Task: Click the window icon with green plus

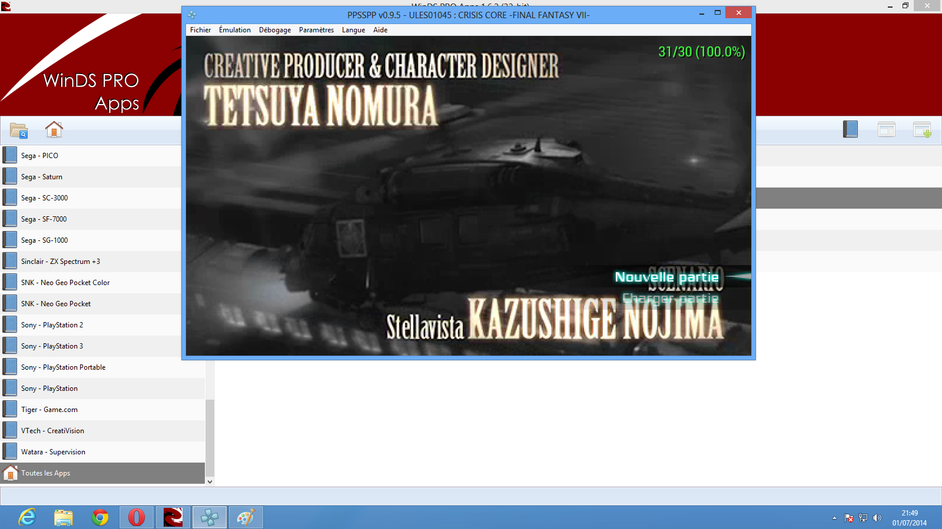Action: [922, 129]
